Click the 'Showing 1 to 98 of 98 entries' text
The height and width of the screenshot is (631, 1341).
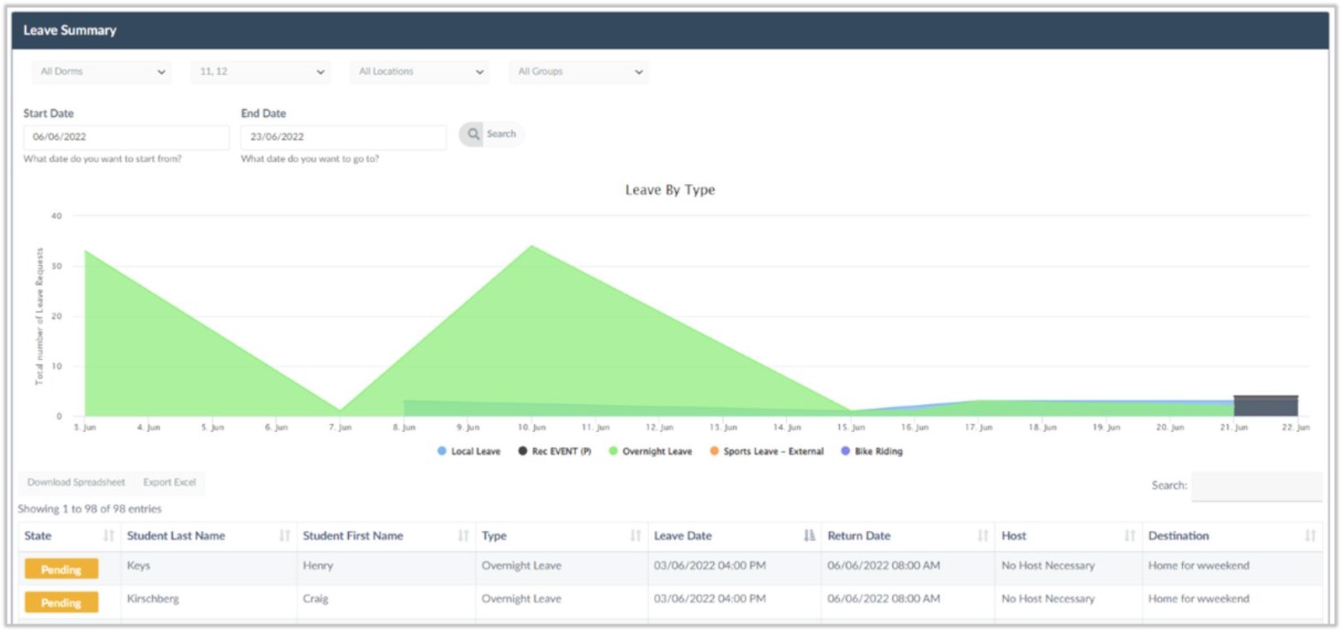click(90, 509)
